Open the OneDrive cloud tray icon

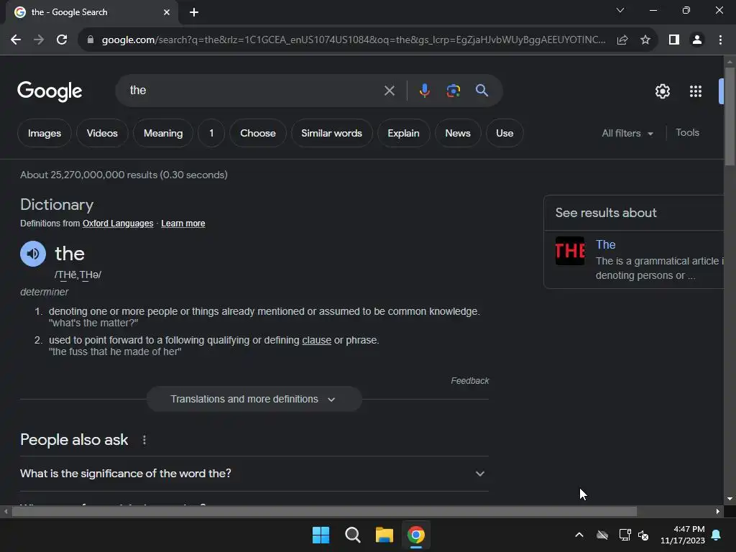[602, 535]
